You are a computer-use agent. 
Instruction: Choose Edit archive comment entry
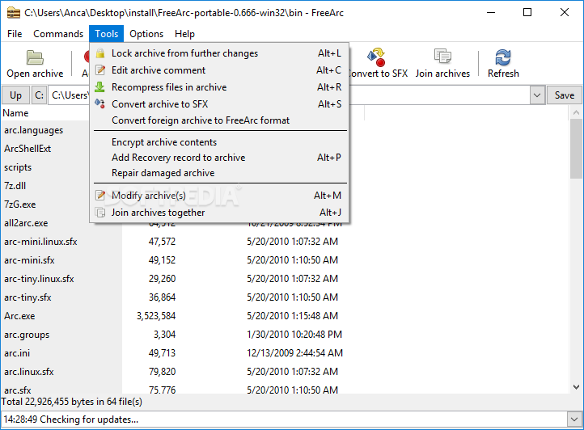pos(219,70)
